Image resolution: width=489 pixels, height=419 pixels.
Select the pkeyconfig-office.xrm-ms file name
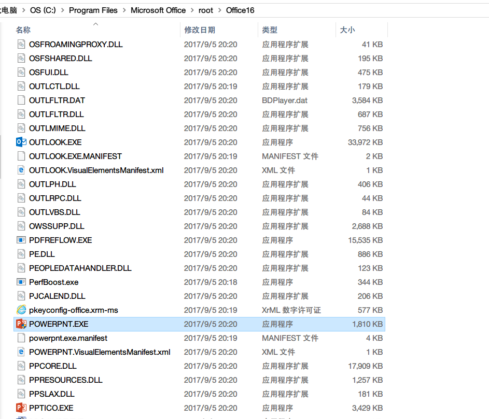click(x=74, y=310)
